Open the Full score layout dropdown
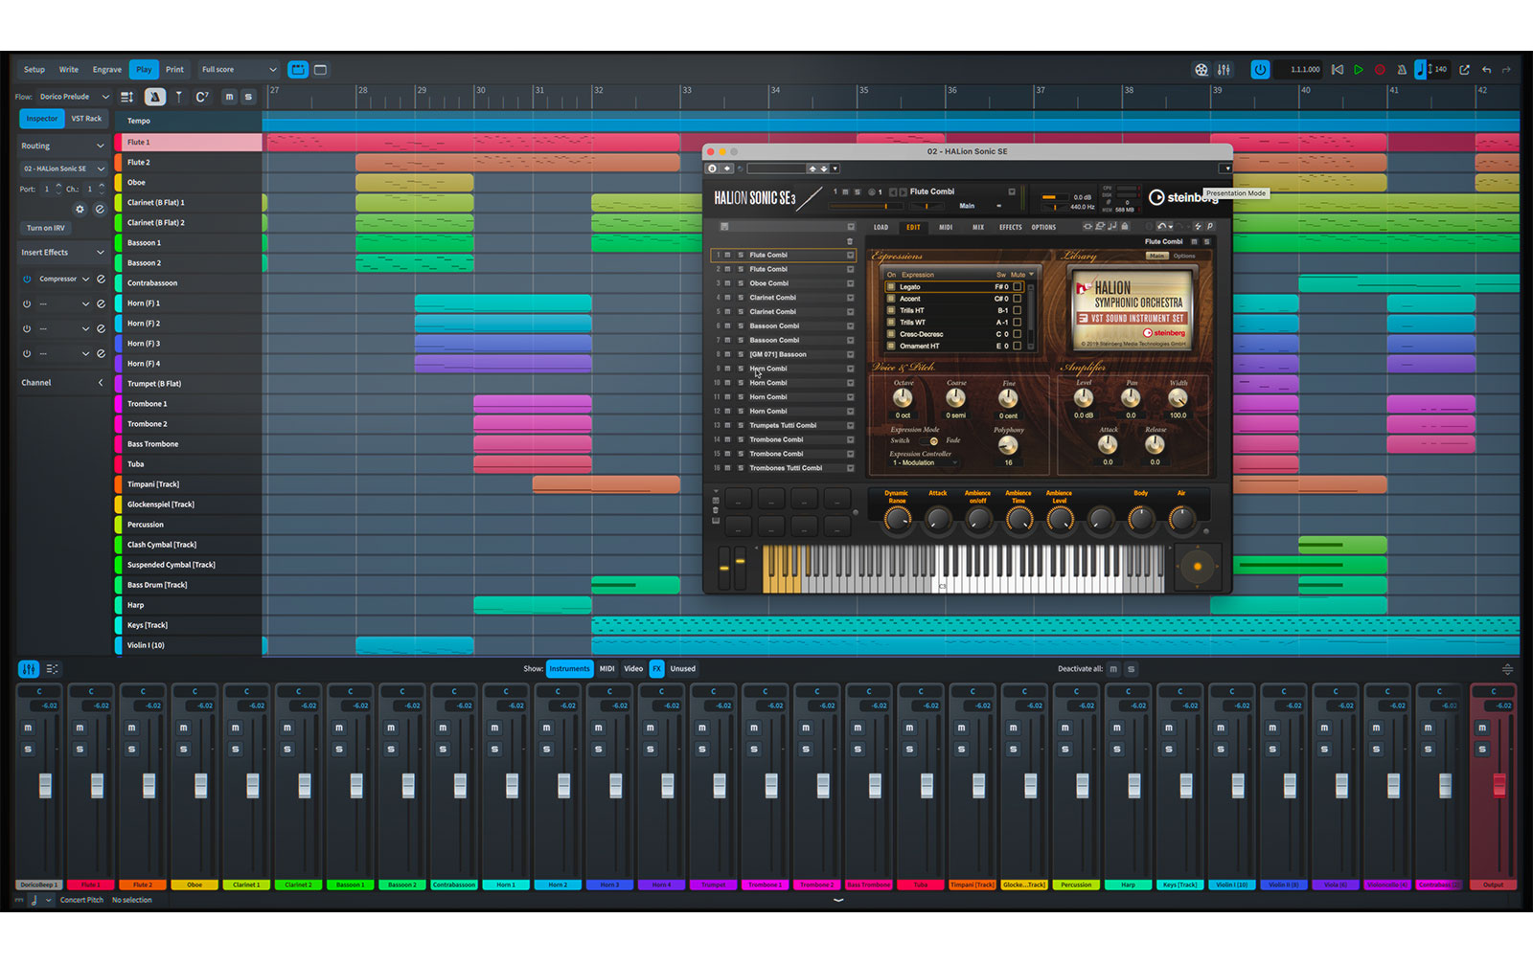Viewport: 1533px width, 964px height. [x=240, y=70]
